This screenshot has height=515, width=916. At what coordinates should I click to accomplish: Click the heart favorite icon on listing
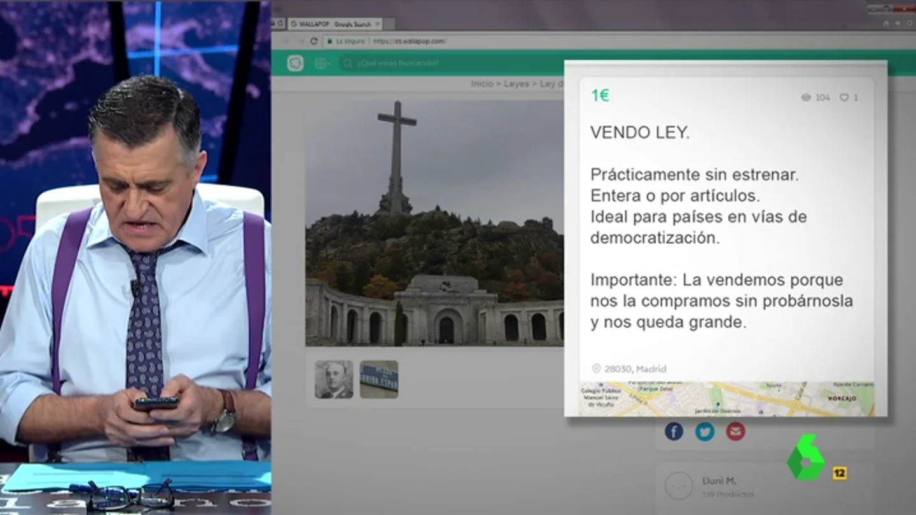coord(844,97)
